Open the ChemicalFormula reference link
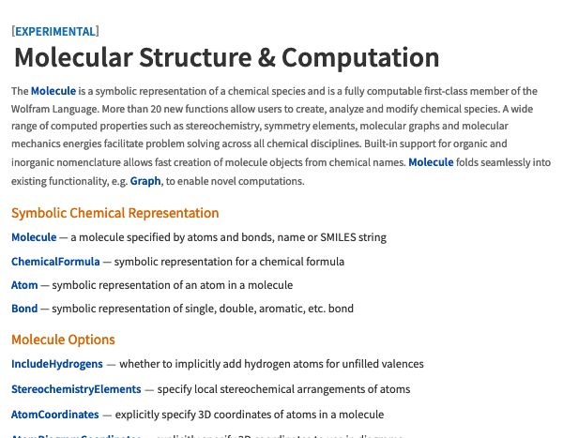563x438 pixels. pos(55,262)
